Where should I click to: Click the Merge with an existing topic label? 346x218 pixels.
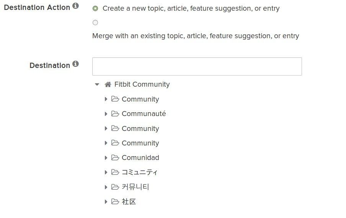[196, 36]
